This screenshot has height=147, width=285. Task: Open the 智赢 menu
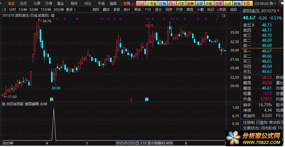[113, 3]
